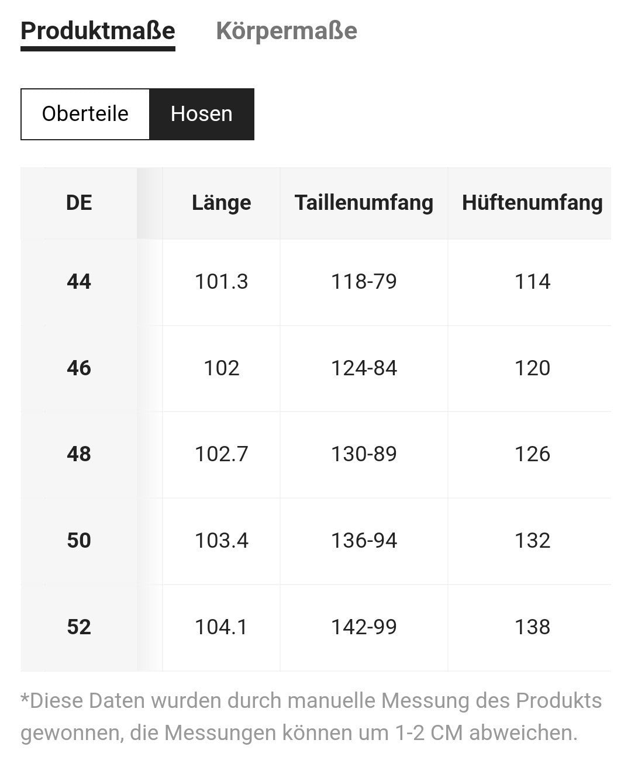Image resolution: width=631 pixels, height=757 pixels.
Task: Toggle to Oberteile size chart
Action: pyautogui.click(x=85, y=114)
